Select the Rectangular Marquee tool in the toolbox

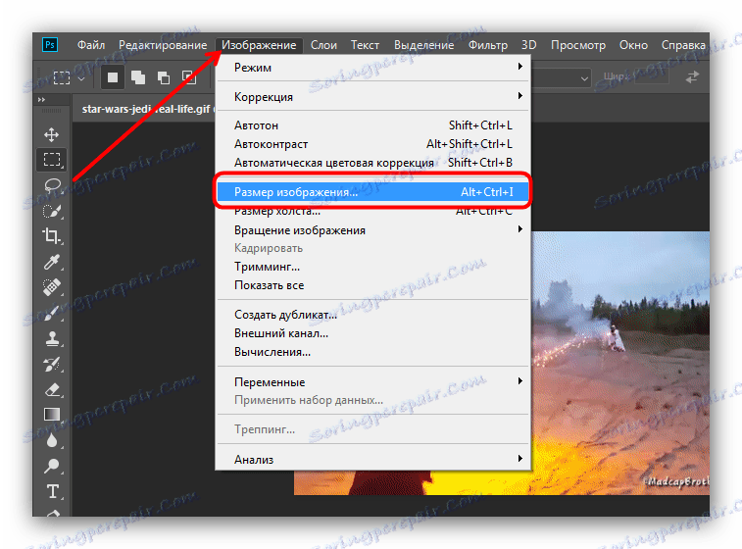click(x=52, y=160)
